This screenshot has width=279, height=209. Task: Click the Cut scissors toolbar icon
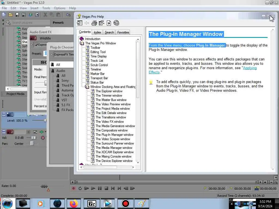46,15
